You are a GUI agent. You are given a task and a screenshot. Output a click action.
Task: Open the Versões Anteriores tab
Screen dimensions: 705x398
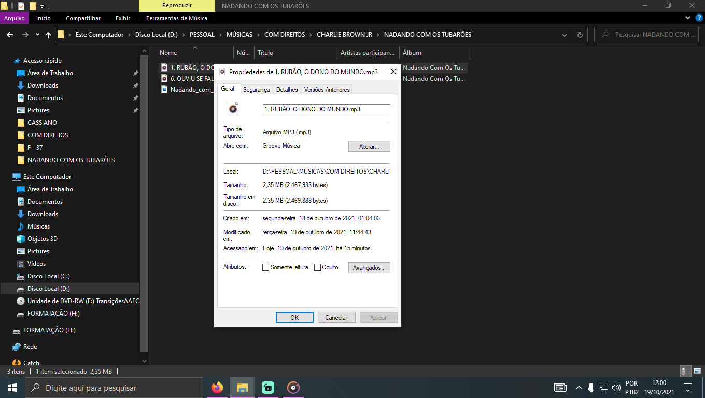[327, 90]
